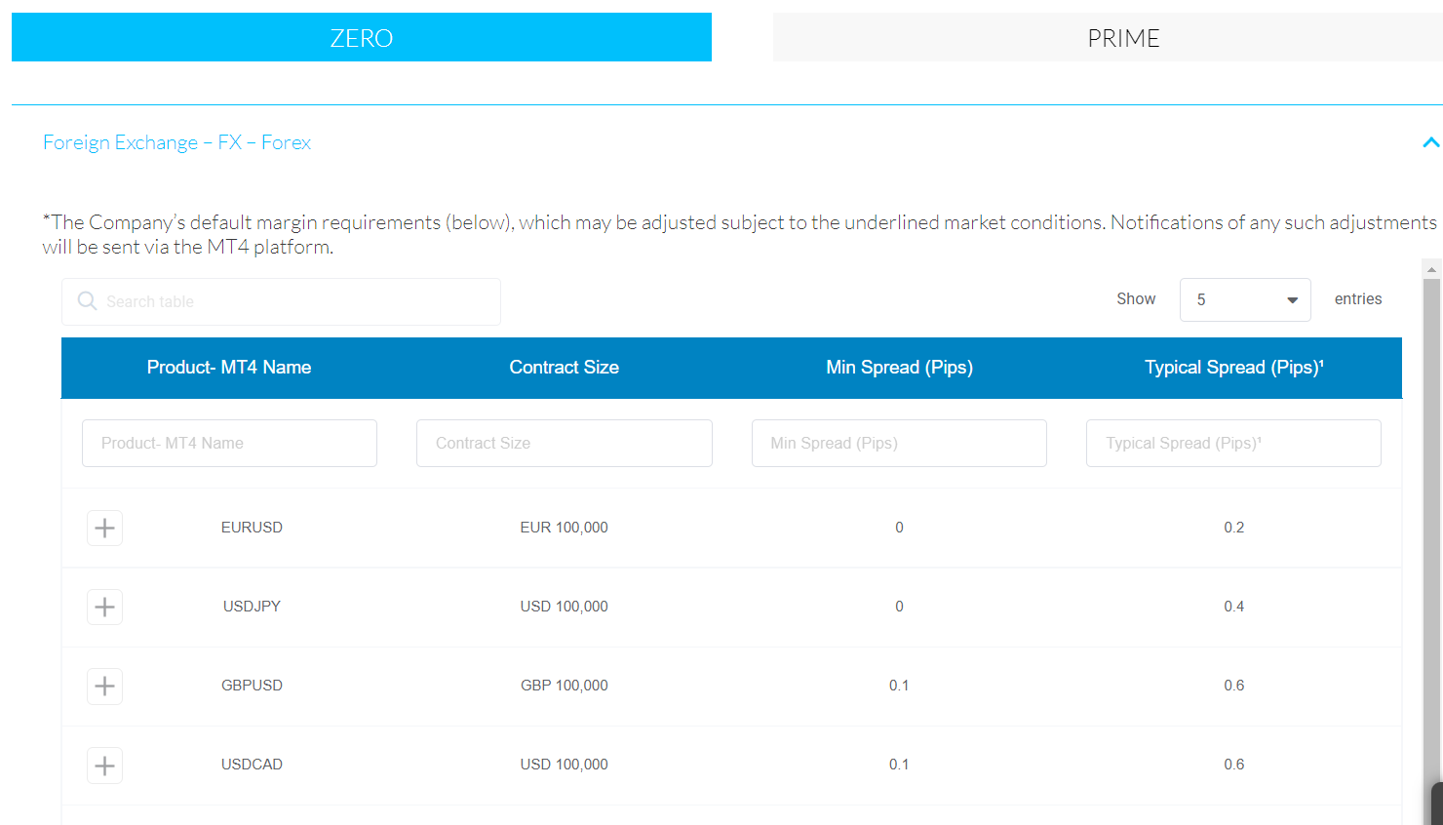Click the scrollbar up arrow

[x=1431, y=269]
